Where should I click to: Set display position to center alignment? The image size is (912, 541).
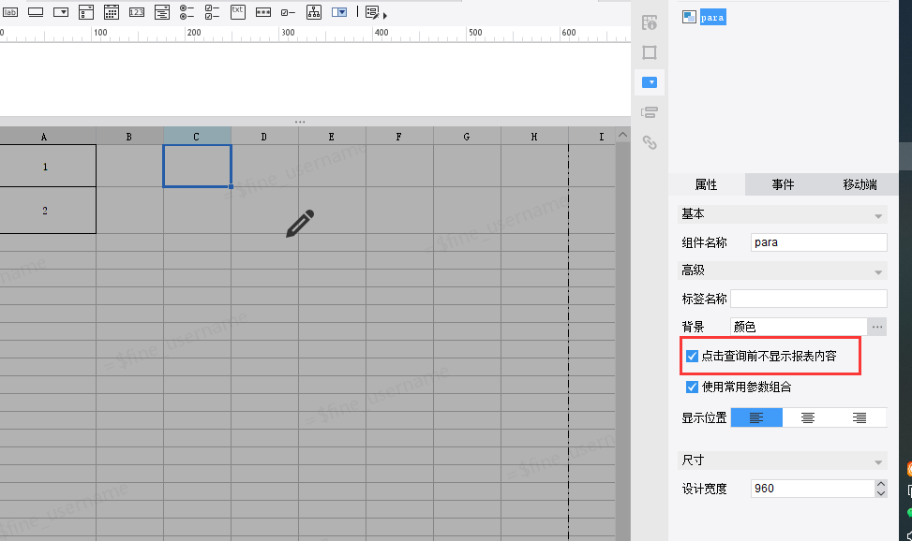click(807, 417)
